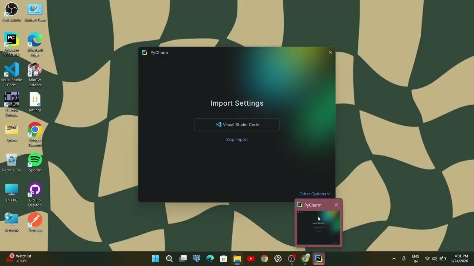
Task: Open ChatGPT from the taskbar
Action: (x=278, y=259)
